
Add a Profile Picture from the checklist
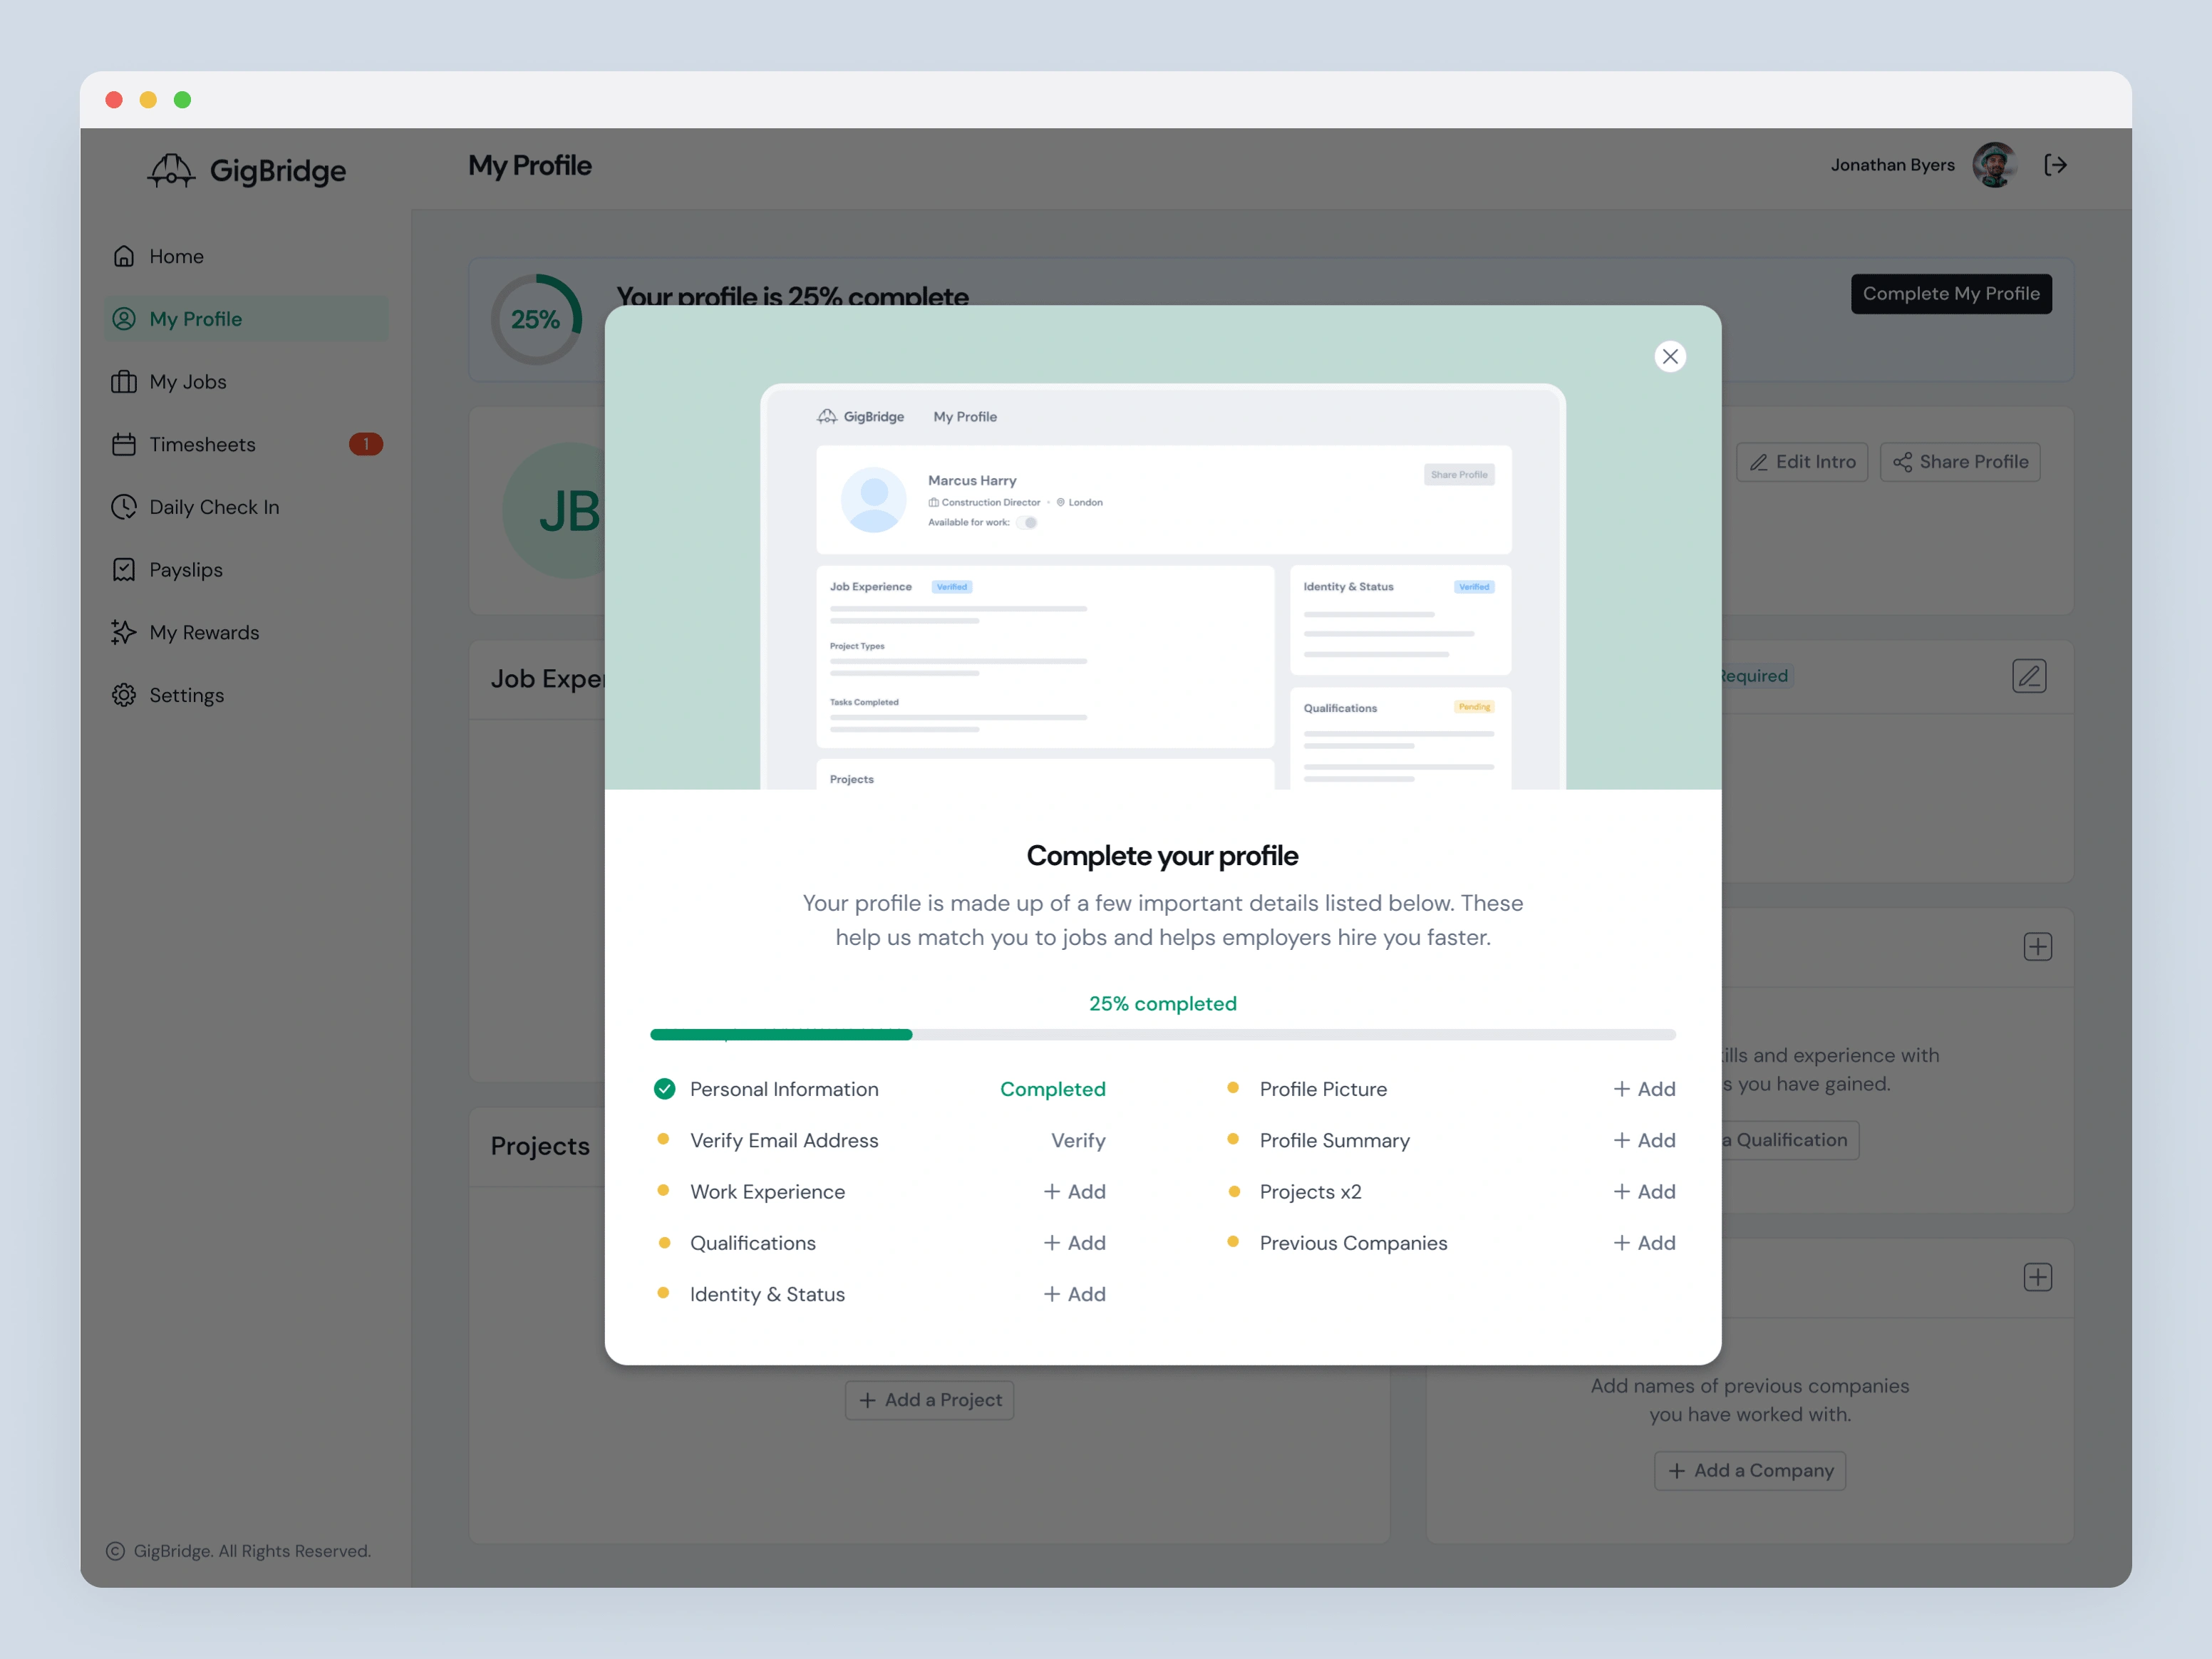point(1643,1089)
